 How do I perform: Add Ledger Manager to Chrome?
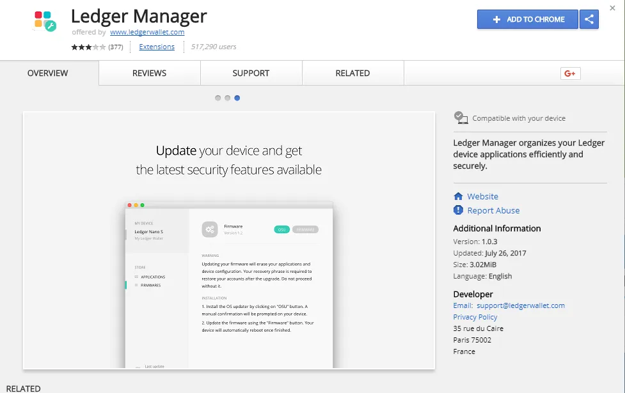coord(527,19)
